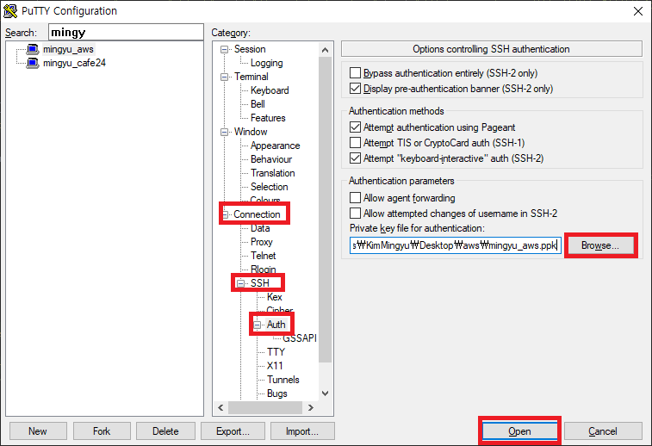Open the Features category

click(268, 118)
